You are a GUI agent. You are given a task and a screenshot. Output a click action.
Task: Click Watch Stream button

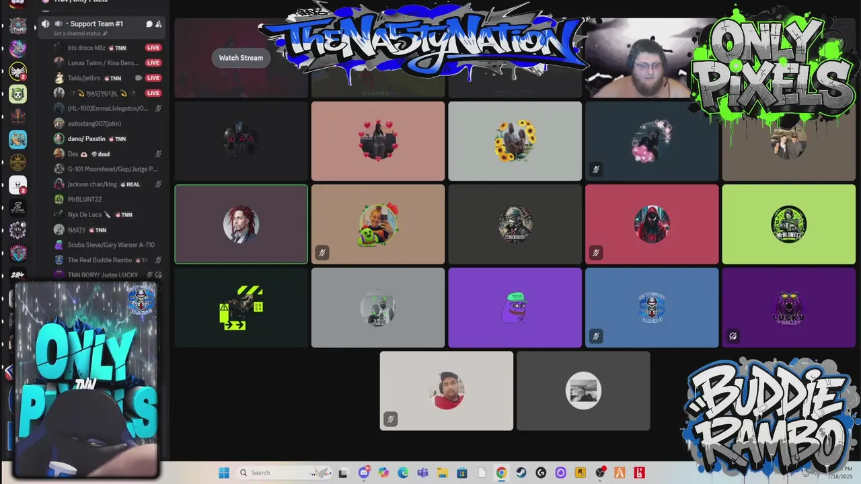point(241,58)
